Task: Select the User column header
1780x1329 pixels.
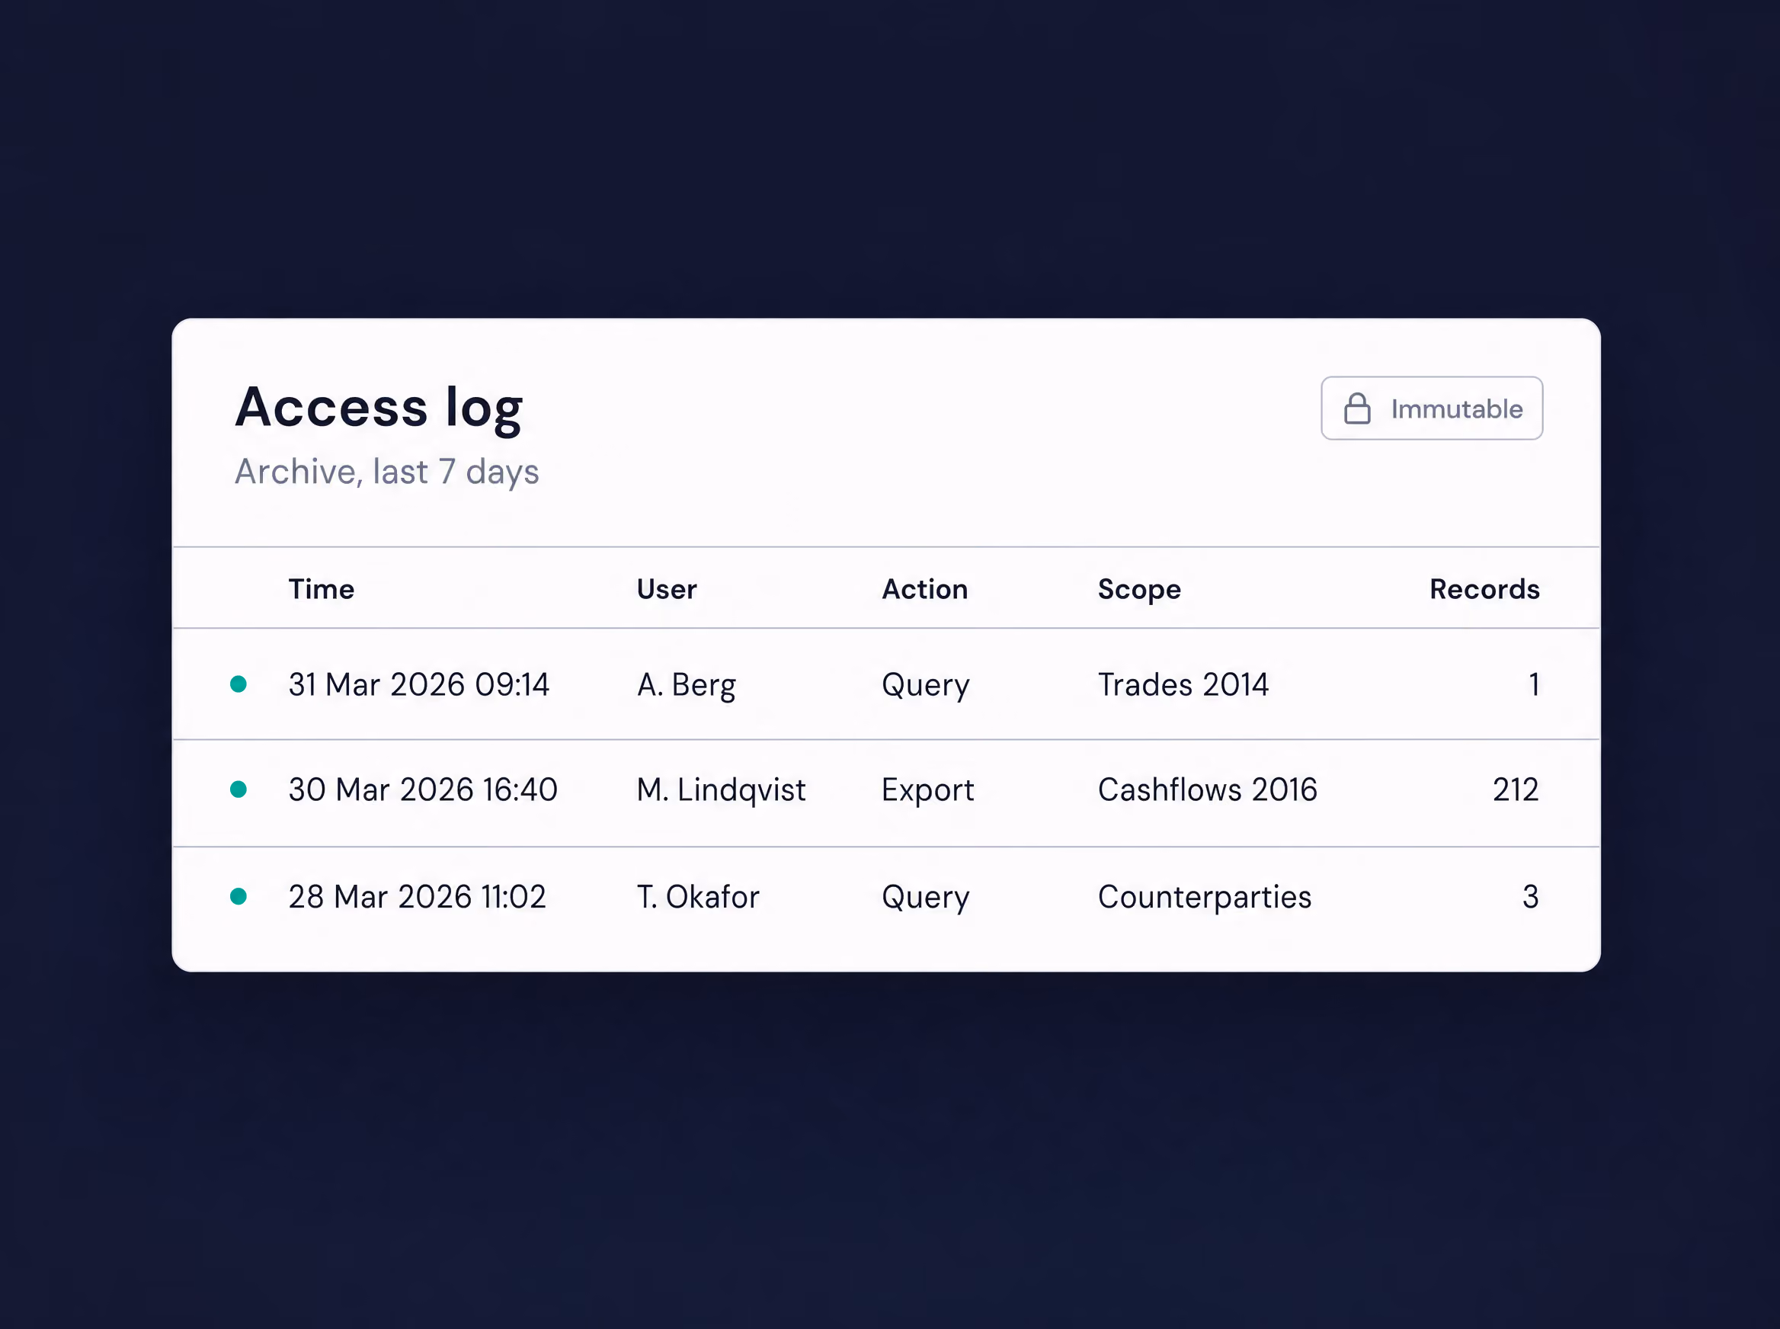Action: point(667,589)
